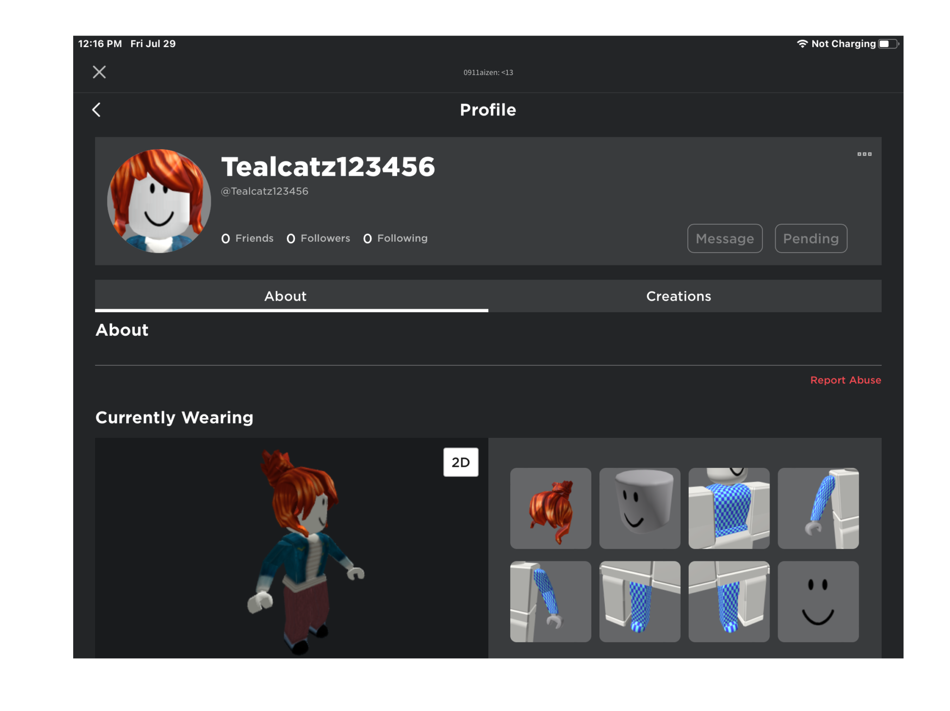Select the red ponytail hair item
Image resolution: width=950 pixels, height=711 pixels.
(x=551, y=508)
